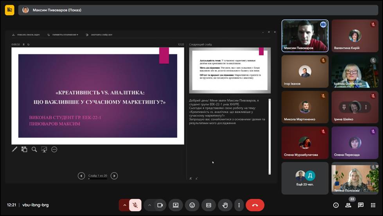This screenshot has width=383, height=216.
Task: Go to the next slide arrow
Action: [x=114, y=176]
